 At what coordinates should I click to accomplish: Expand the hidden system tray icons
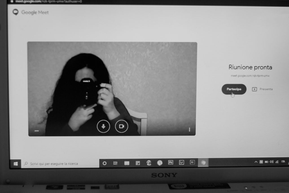click(x=256, y=162)
